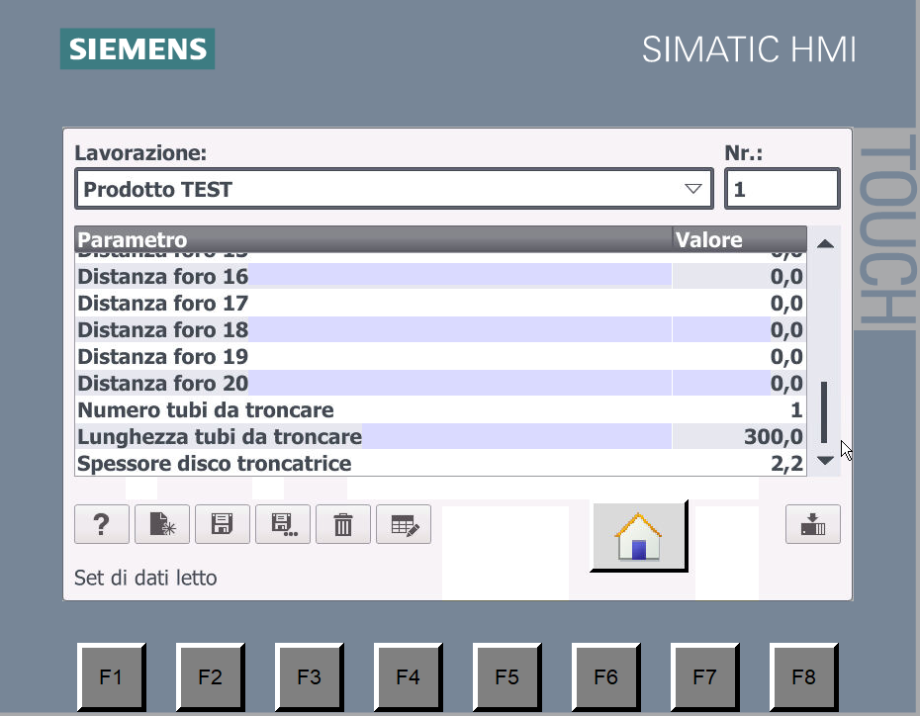
Task: Select the Valore column header
Action: tap(739, 239)
